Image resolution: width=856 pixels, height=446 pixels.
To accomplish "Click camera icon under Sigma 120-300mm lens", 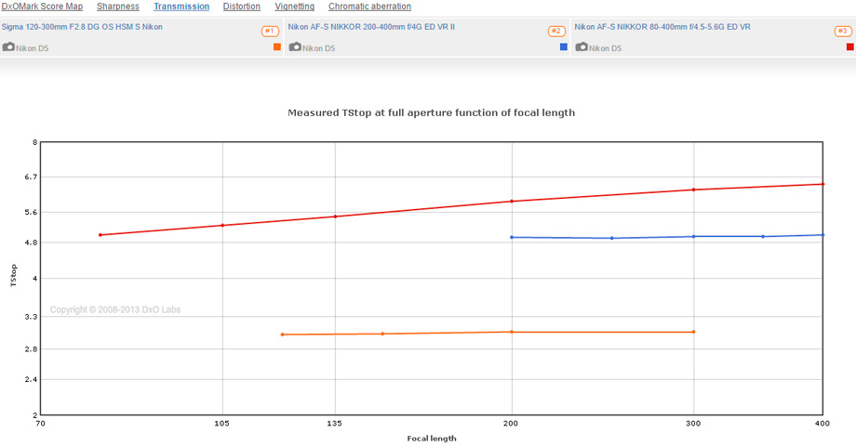I will [8, 46].
